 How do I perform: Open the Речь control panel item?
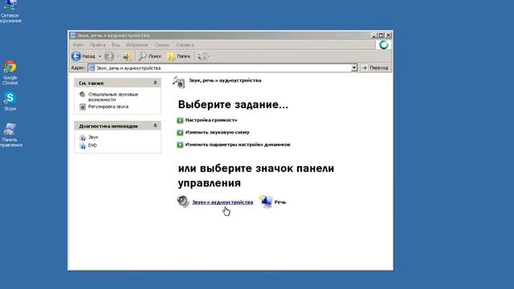pyautogui.click(x=280, y=202)
